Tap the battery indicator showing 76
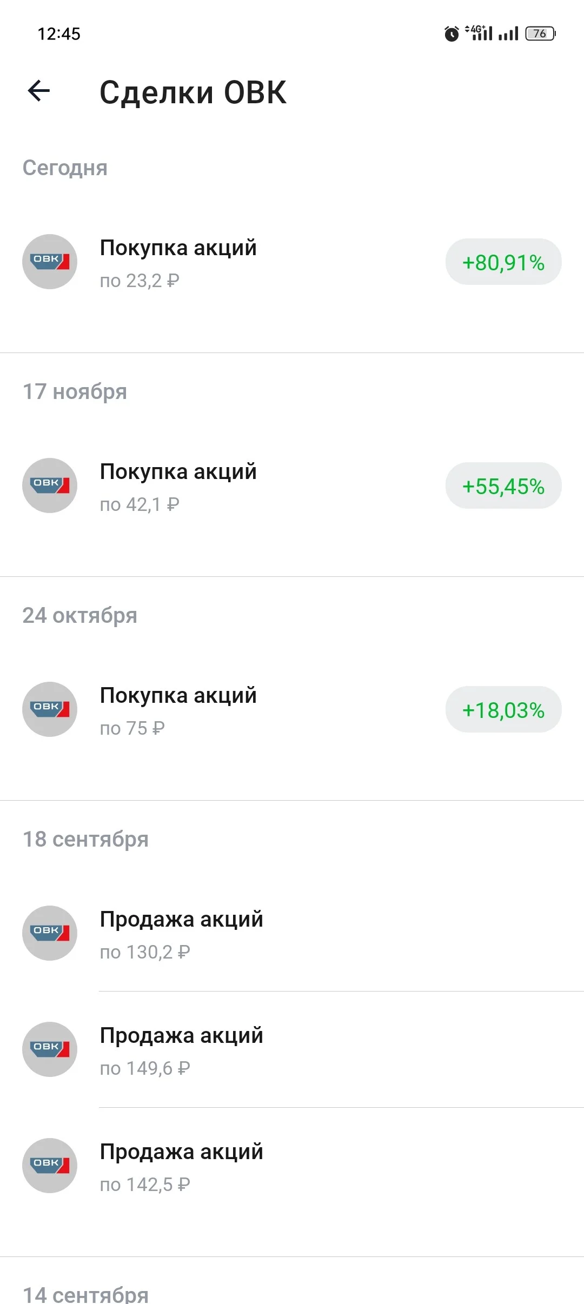Viewport: 584px width, 1304px height. tap(541, 34)
